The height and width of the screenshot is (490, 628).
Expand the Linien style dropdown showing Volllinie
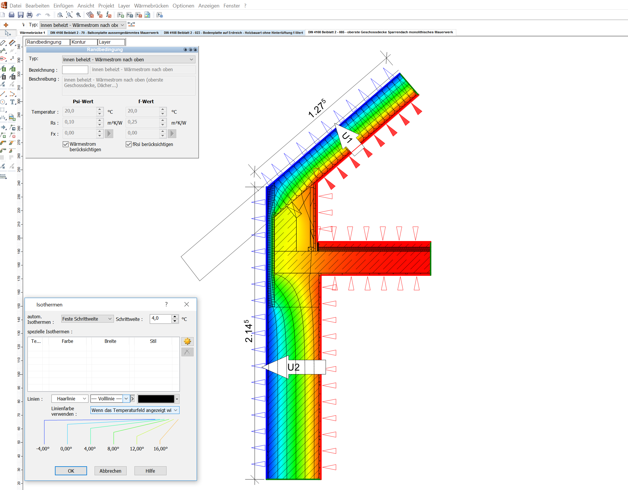coord(126,399)
